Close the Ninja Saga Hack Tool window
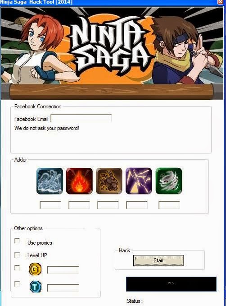 point(220,2)
